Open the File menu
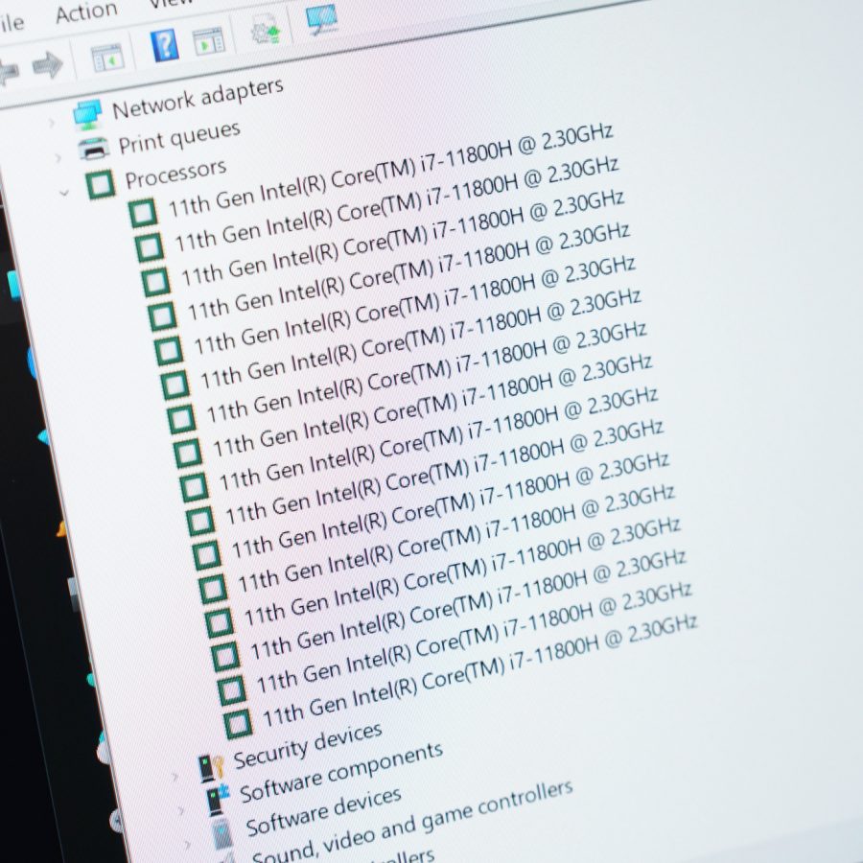The image size is (863, 863). tap(11, 23)
